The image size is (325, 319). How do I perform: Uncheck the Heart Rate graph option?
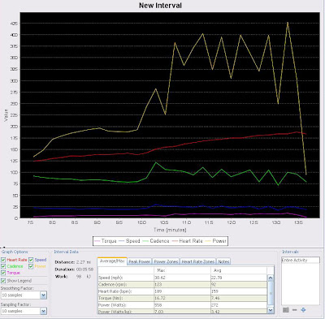[x=3, y=260]
